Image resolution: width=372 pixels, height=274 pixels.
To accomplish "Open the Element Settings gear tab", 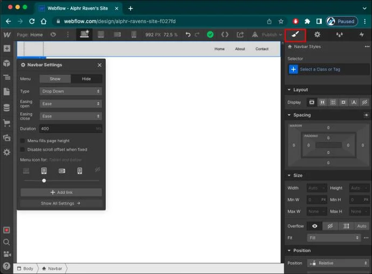I will click(317, 34).
